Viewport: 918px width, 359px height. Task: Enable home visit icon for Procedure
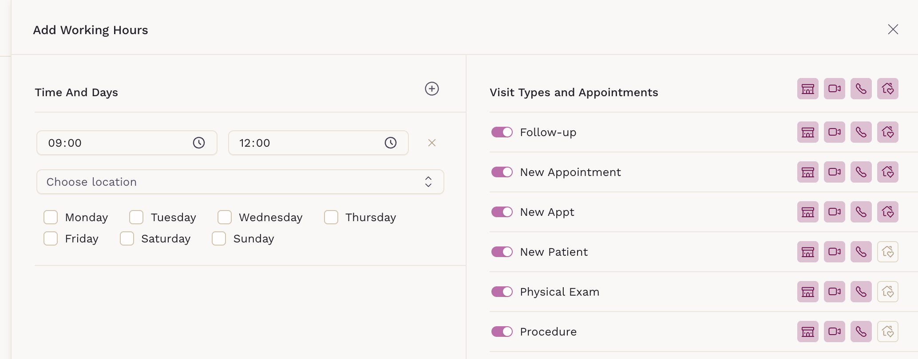pyautogui.click(x=887, y=332)
